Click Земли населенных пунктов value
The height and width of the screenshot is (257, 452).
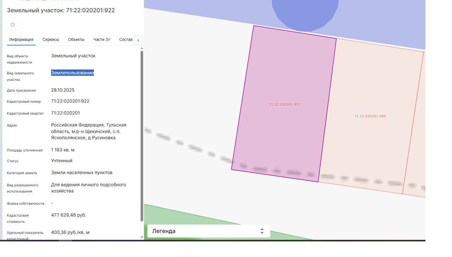82,172
